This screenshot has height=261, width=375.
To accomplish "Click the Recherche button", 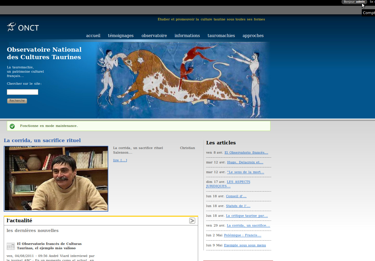I will 17,101.
